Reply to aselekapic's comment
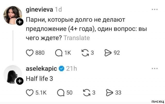 tap(62, 92)
